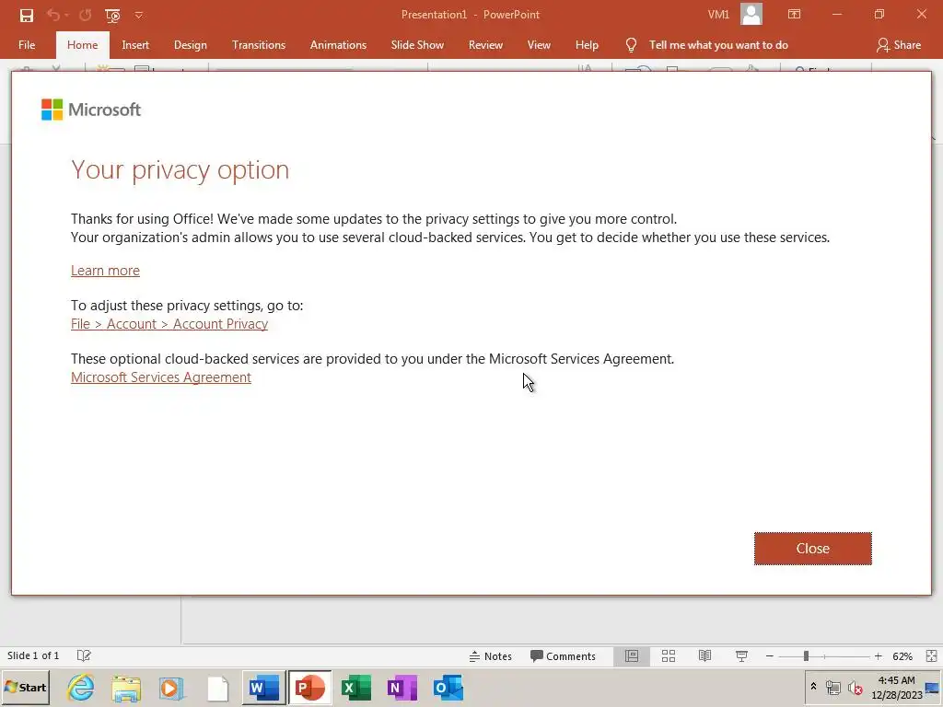Image resolution: width=943 pixels, height=707 pixels.
Task: Switch to the Design tab
Action: tap(190, 45)
